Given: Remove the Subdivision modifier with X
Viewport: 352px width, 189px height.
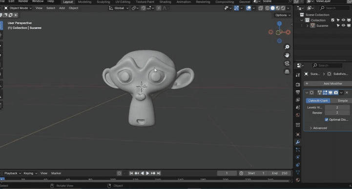Looking at the screenshot, I should coord(347,92).
